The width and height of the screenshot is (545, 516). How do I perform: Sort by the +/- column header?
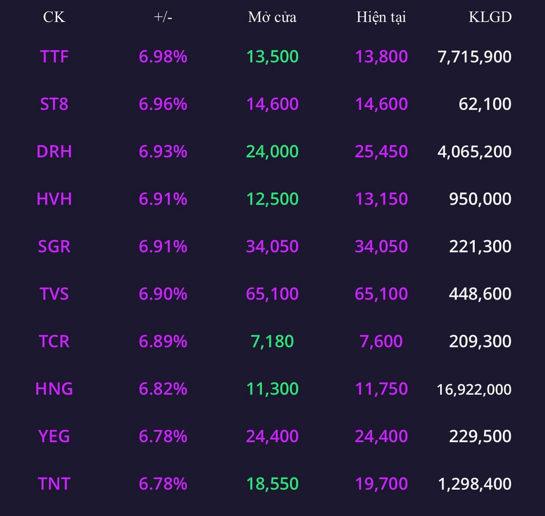pyautogui.click(x=163, y=17)
